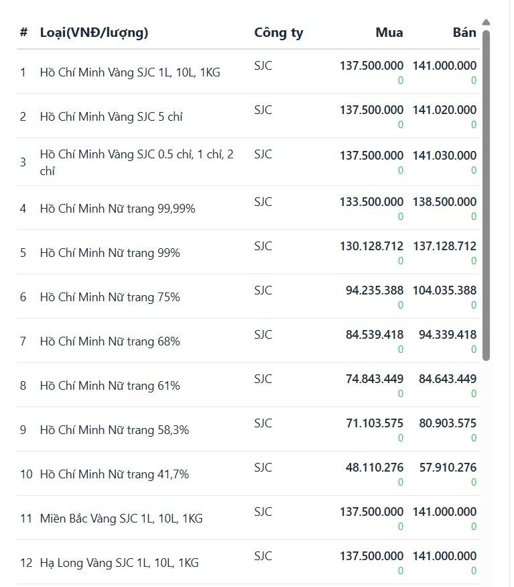Select Hồ Chí Minh Nữ trang 68% row
This screenshot has width=514, height=587.
(x=248, y=341)
